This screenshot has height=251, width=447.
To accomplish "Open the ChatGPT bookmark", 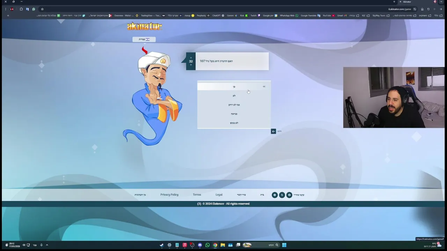I will point(218,15).
